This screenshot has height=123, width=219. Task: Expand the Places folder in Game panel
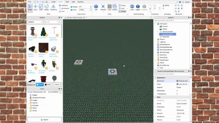click(28, 108)
